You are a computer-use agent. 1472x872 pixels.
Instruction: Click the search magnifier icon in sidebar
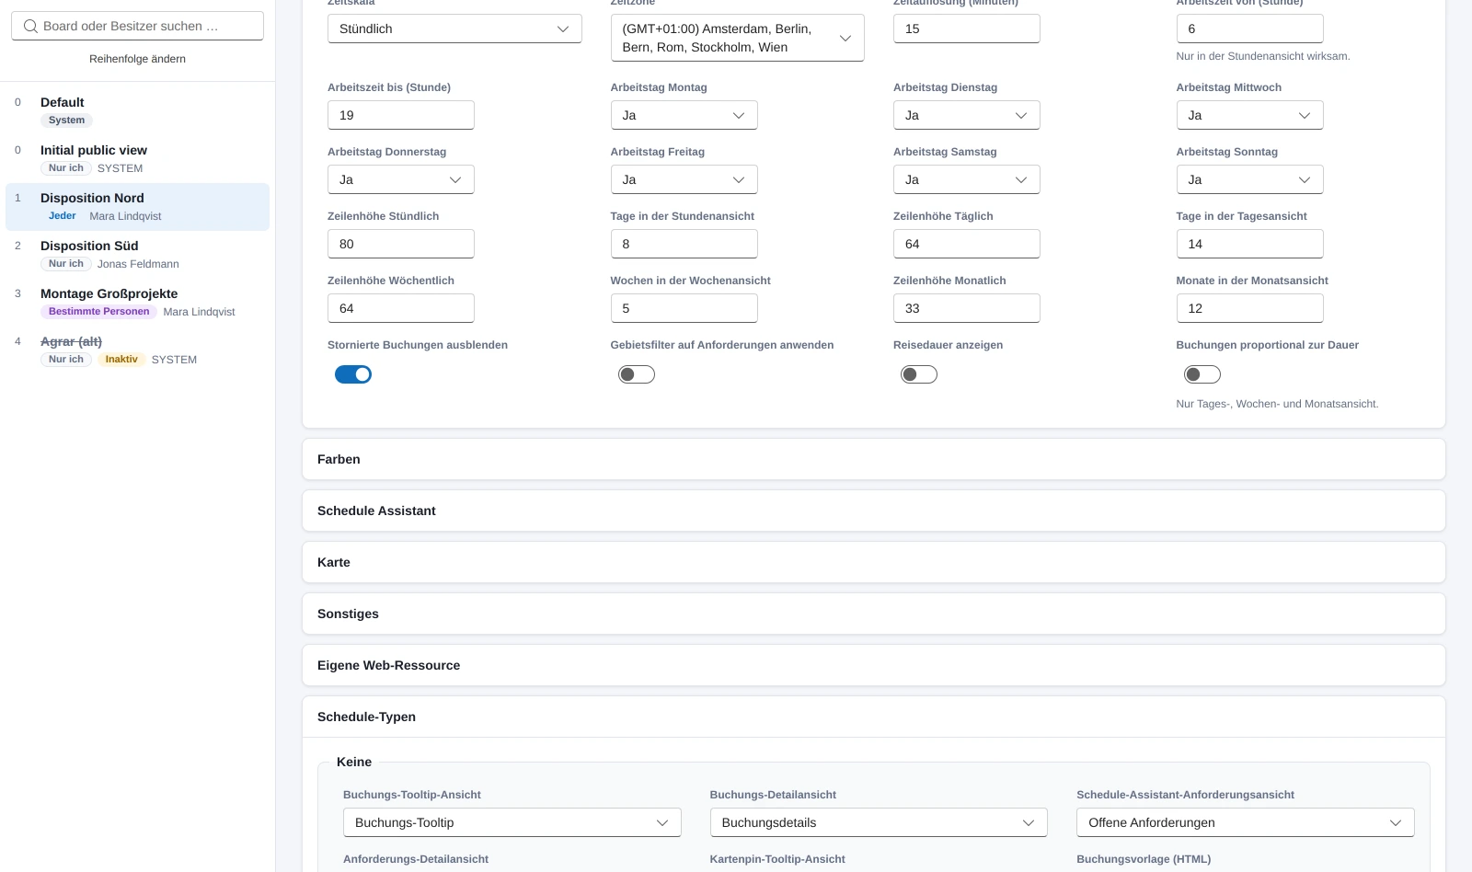click(x=30, y=26)
